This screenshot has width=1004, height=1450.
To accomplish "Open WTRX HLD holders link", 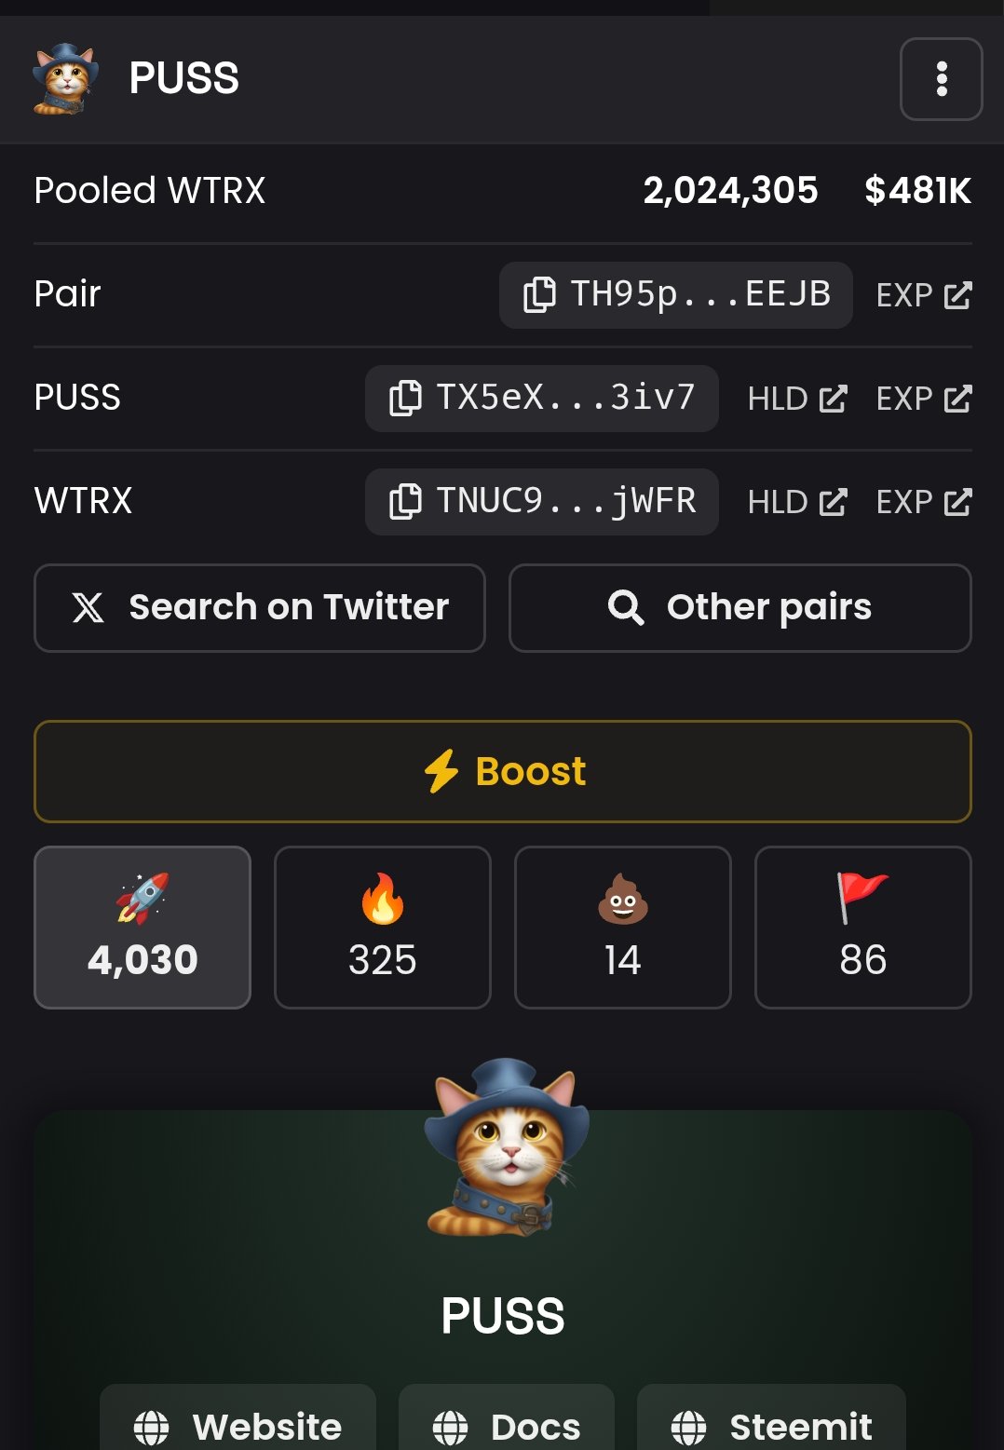I will click(x=797, y=502).
